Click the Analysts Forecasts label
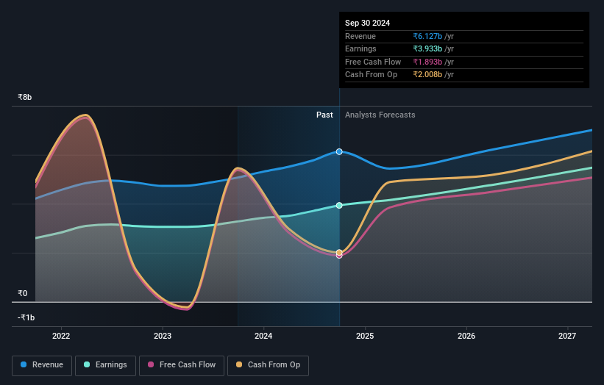This screenshot has height=385, width=604. [x=380, y=115]
